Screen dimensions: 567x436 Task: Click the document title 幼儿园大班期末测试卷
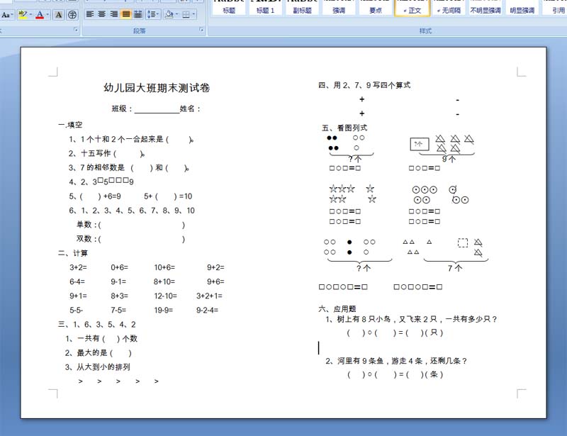tap(157, 88)
